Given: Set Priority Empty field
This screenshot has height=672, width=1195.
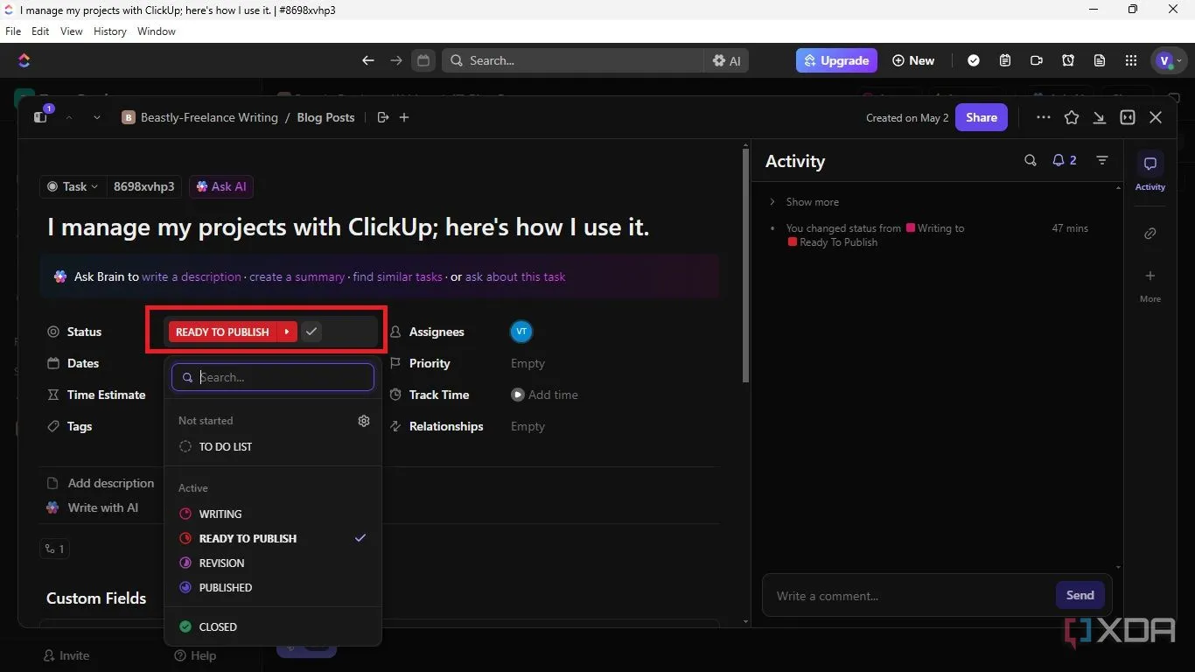Looking at the screenshot, I should tap(528, 363).
